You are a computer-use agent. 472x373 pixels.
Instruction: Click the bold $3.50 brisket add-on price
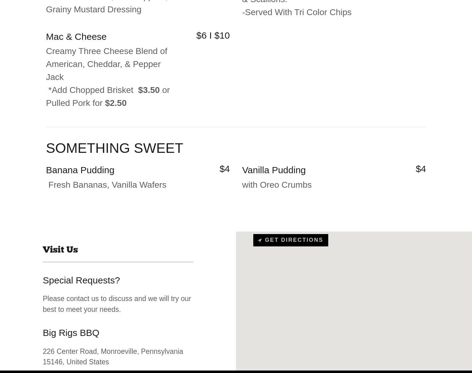tap(149, 90)
